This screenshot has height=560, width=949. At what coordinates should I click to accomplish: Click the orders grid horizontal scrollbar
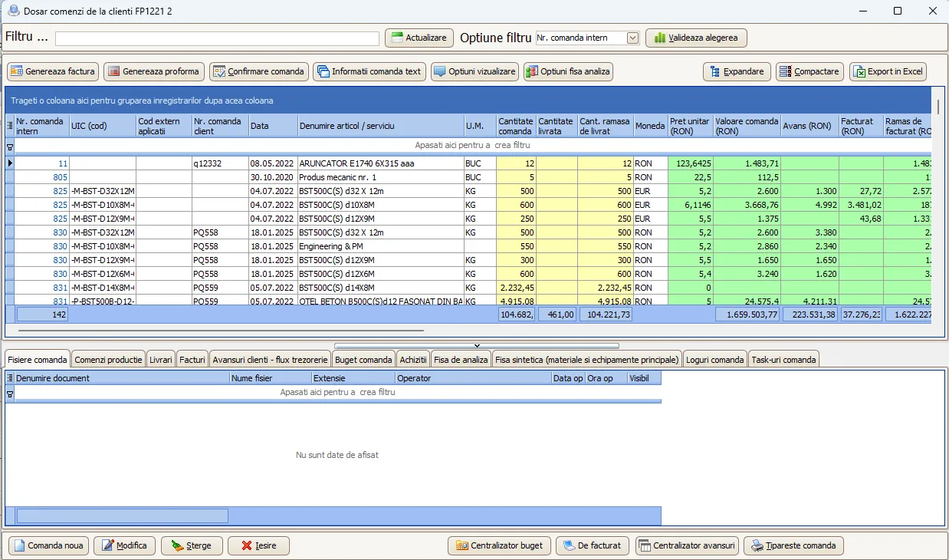coord(221,331)
